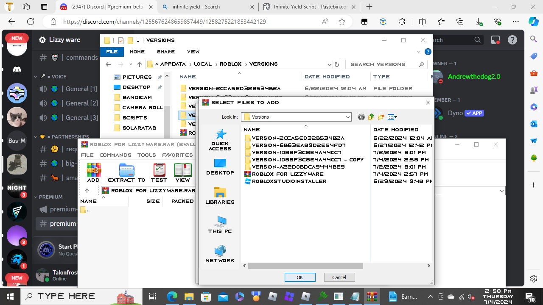Switch to infinite yield Search browser tab
543x305 pixels.
(208, 7)
